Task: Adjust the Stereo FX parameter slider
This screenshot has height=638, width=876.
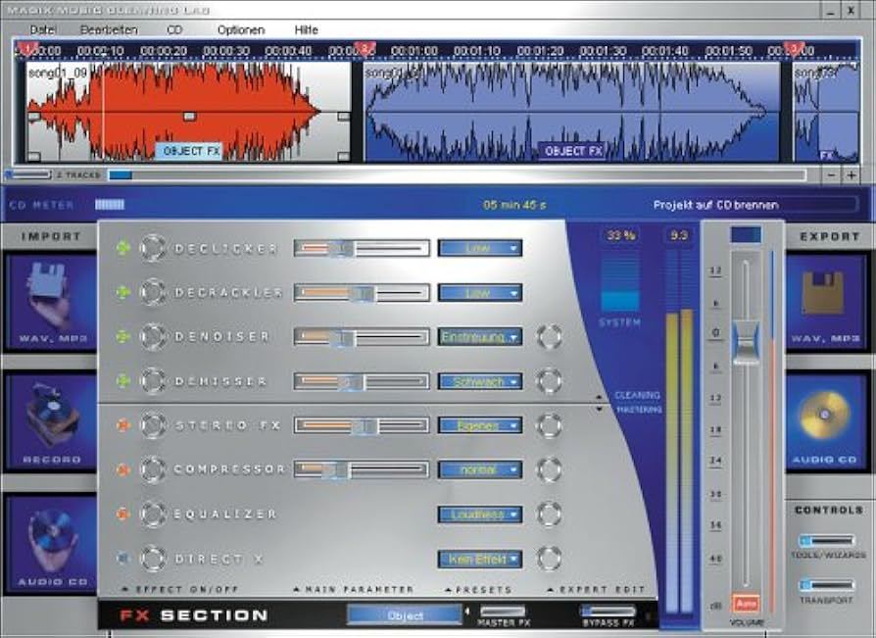Action: [x=362, y=425]
